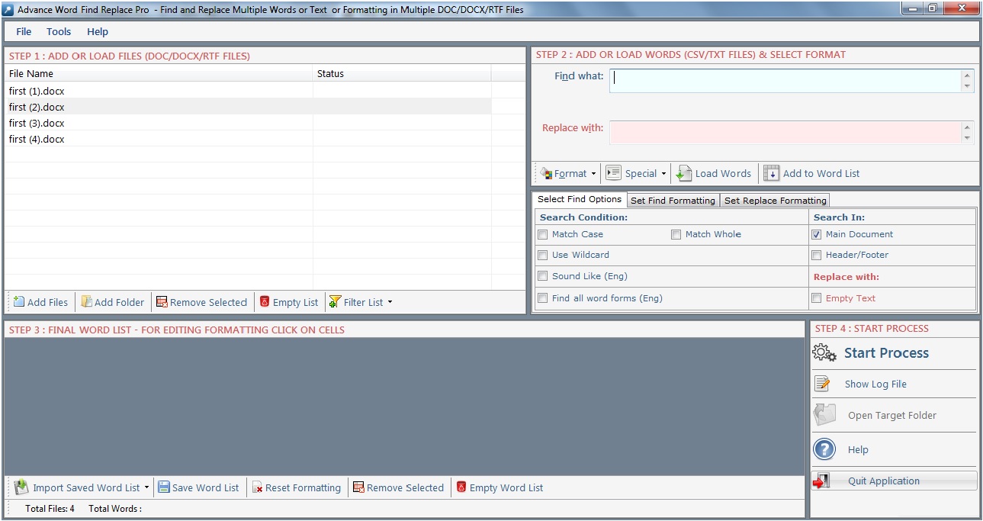Image resolution: width=983 pixels, height=521 pixels.
Task: Click the File Name column header
Action: coord(159,74)
